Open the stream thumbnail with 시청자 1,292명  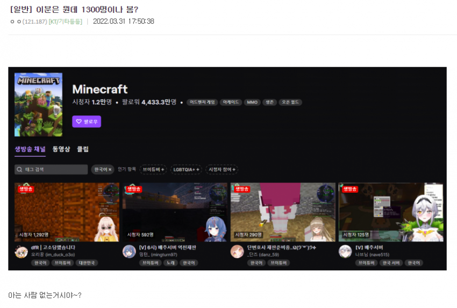(x=67, y=212)
